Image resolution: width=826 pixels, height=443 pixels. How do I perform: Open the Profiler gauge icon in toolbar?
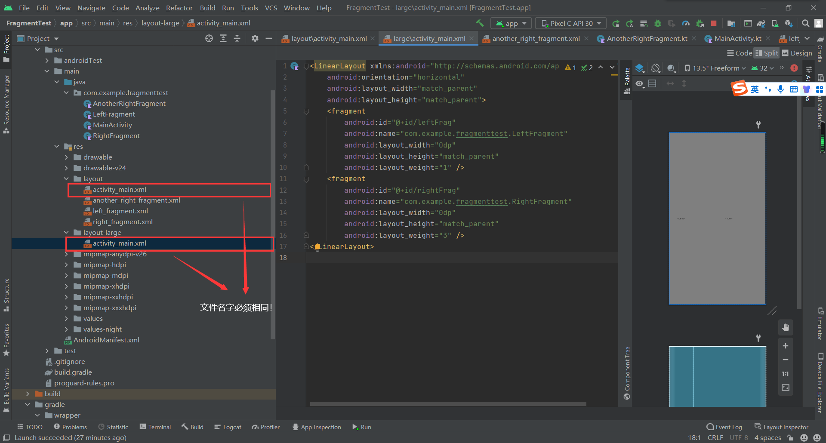click(x=686, y=23)
